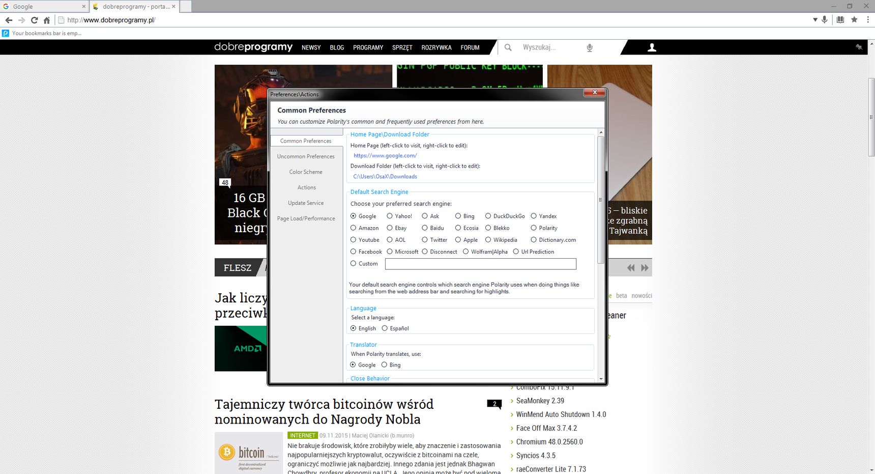Open the Actions preferences tab
Image resolution: width=875 pixels, height=474 pixels.
tap(306, 187)
